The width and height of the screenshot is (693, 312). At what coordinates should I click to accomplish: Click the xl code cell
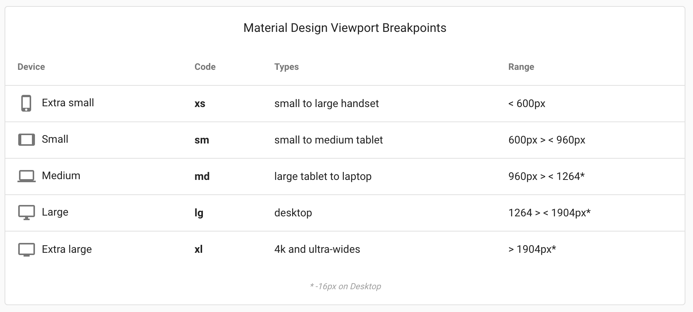click(x=199, y=249)
